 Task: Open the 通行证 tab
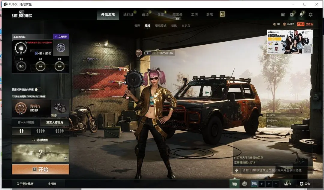pos(128,14)
